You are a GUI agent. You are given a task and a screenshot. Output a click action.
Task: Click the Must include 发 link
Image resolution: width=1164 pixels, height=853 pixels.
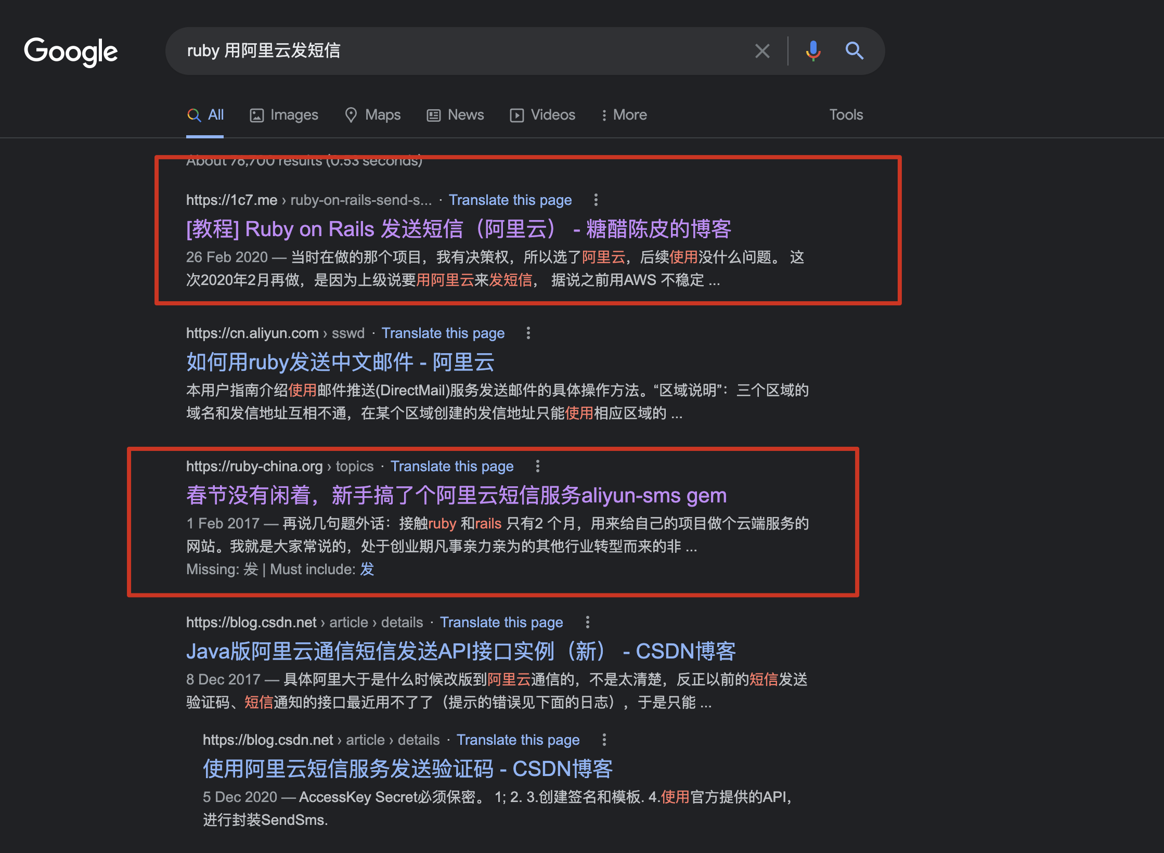point(367,569)
